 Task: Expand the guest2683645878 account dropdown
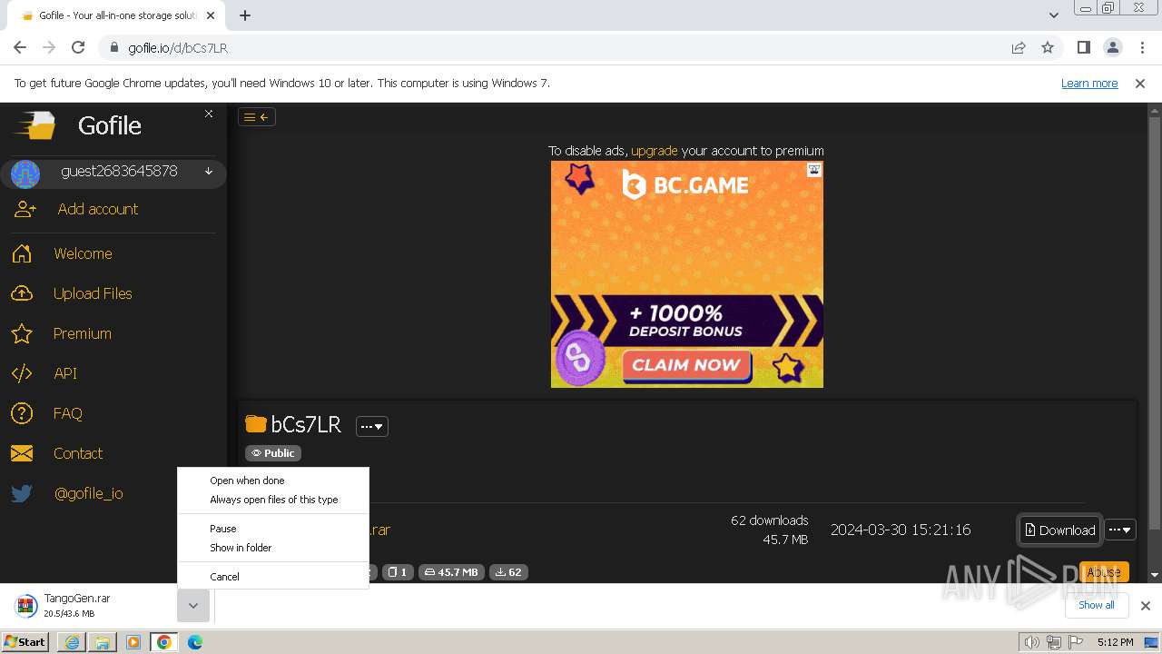[x=209, y=171]
